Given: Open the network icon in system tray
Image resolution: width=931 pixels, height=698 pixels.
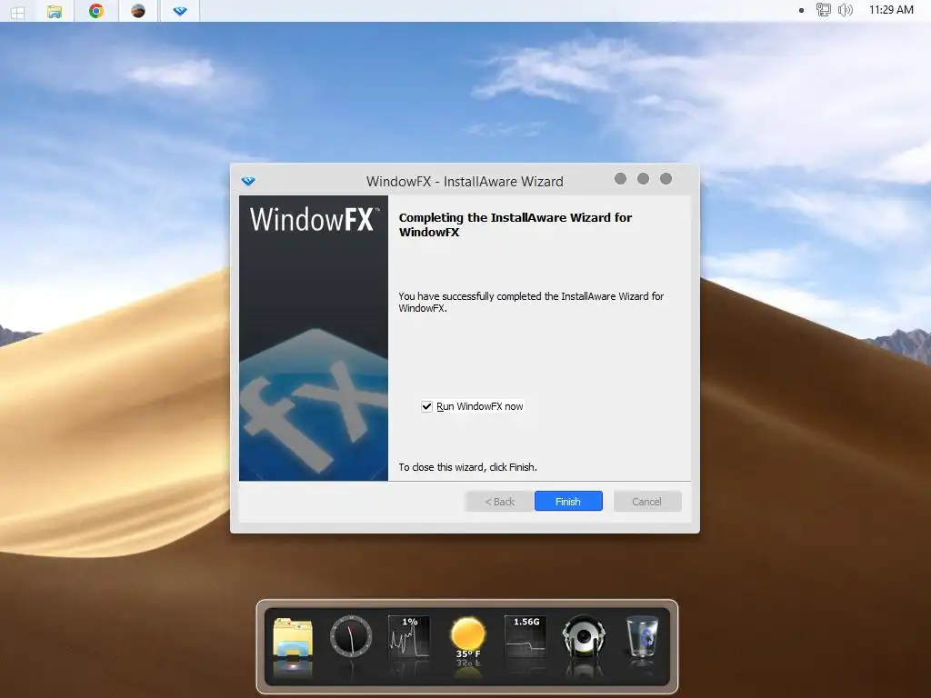Looking at the screenshot, I should (823, 9).
